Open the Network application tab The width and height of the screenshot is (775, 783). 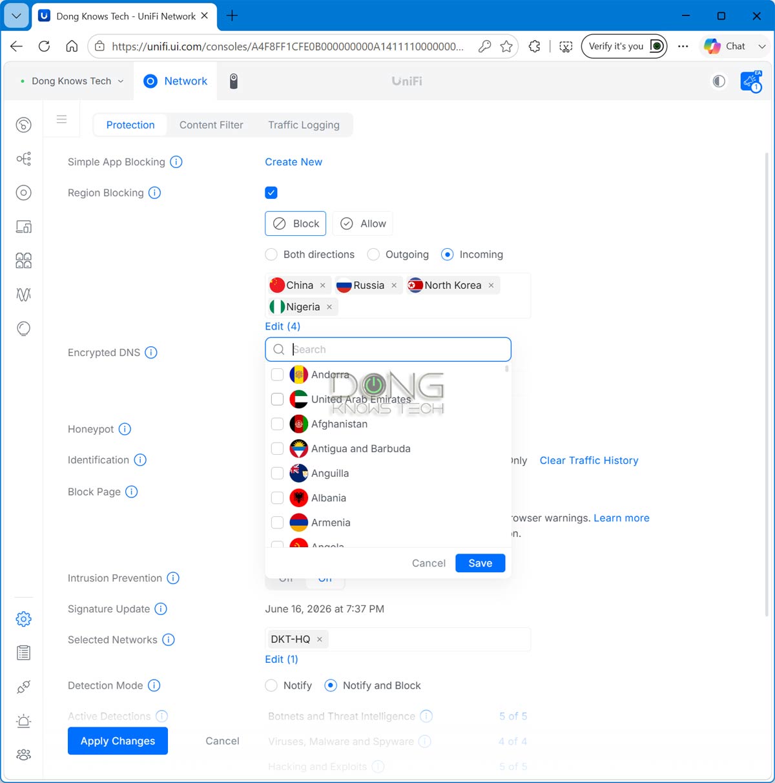pyautogui.click(x=176, y=81)
